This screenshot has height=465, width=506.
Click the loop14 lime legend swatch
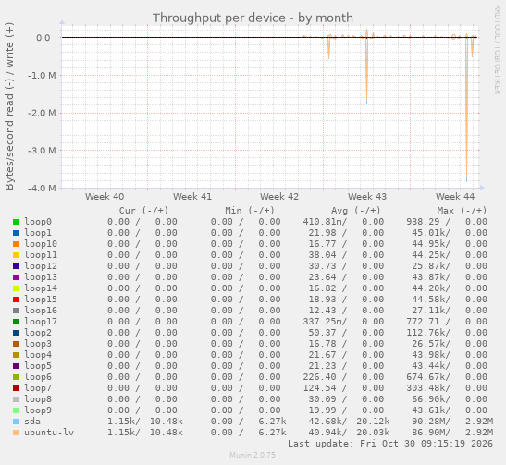coord(16,288)
